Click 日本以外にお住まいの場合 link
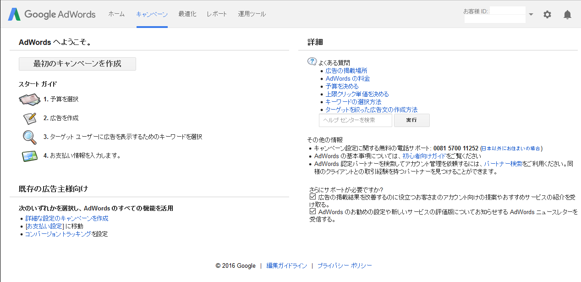The width and height of the screenshot is (581, 282). click(511, 149)
